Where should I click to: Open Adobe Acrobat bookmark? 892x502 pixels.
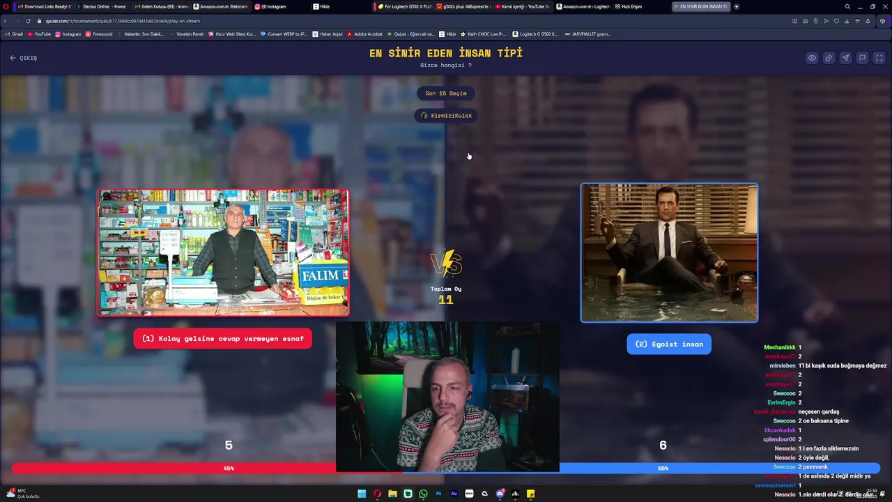tap(365, 33)
